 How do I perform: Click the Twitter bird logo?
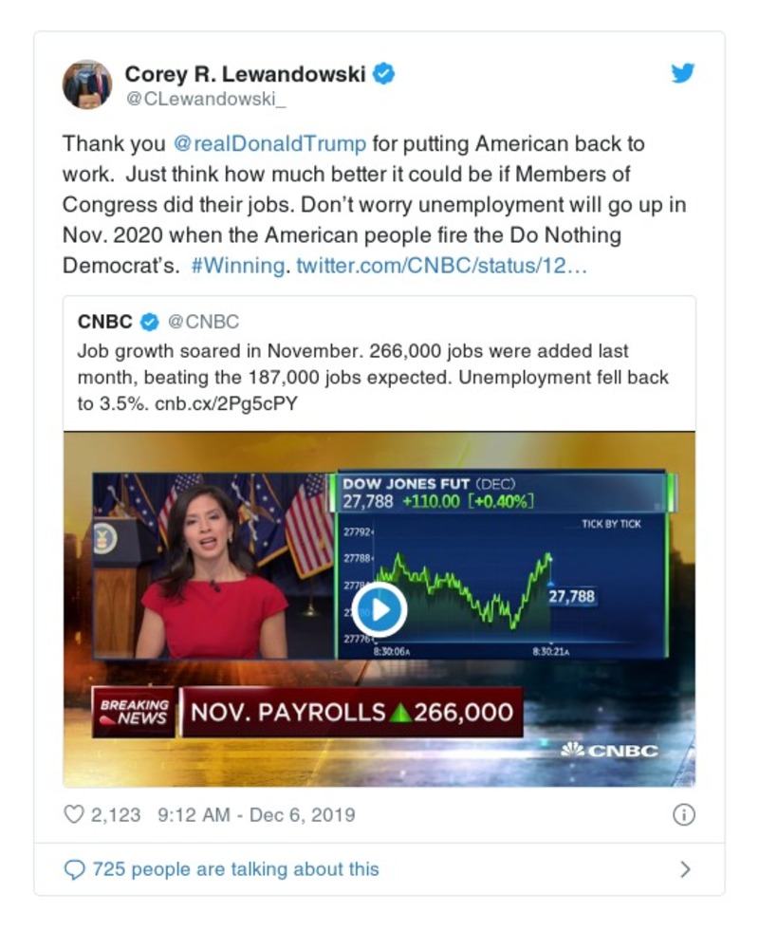(x=683, y=74)
